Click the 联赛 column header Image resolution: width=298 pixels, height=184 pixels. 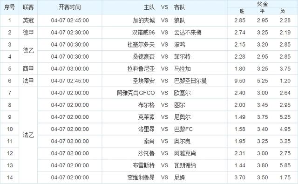[x=28, y=7]
